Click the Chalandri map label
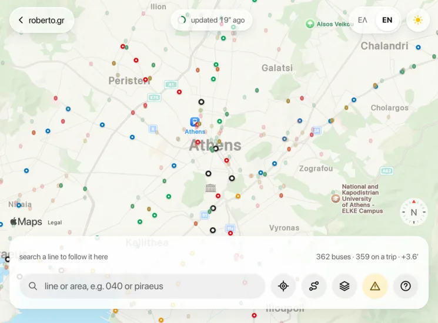 [384, 46]
